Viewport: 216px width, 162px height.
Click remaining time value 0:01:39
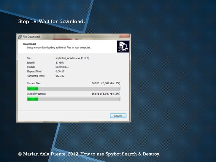[60, 76]
